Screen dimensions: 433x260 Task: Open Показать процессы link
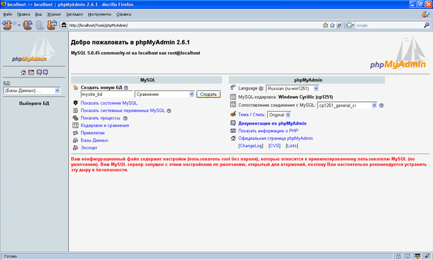point(101,118)
